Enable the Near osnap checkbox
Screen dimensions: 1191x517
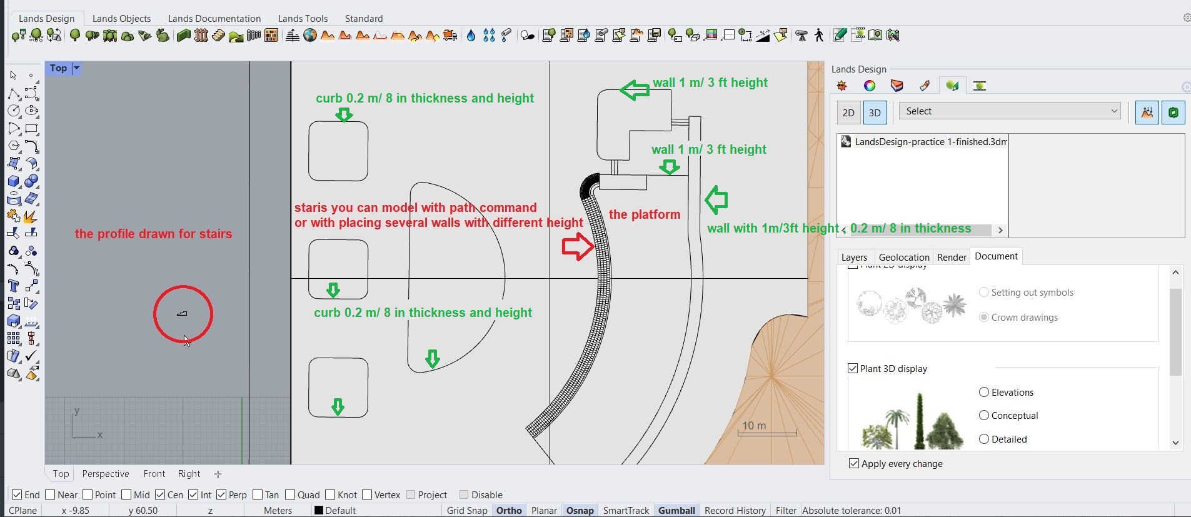[50, 494]
